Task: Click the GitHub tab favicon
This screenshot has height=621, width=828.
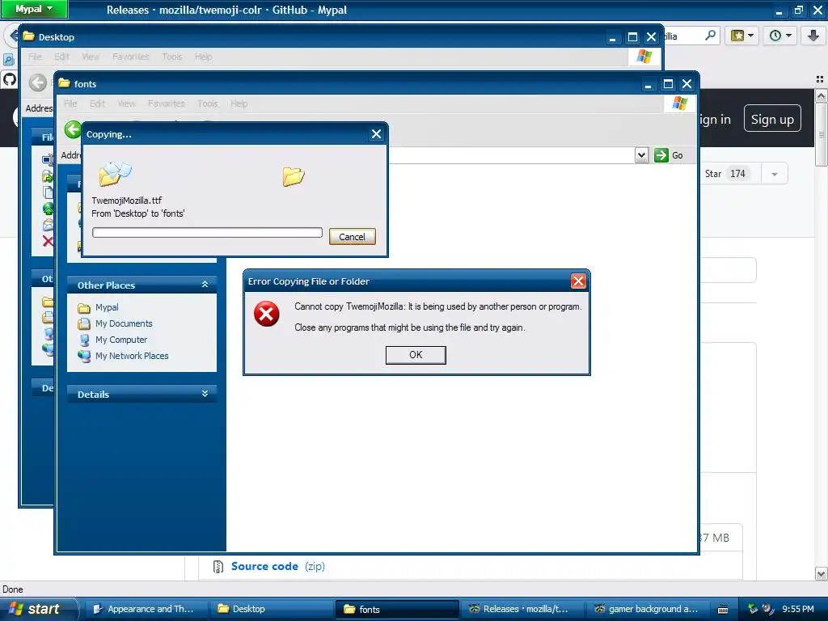Action: point(9,80)
